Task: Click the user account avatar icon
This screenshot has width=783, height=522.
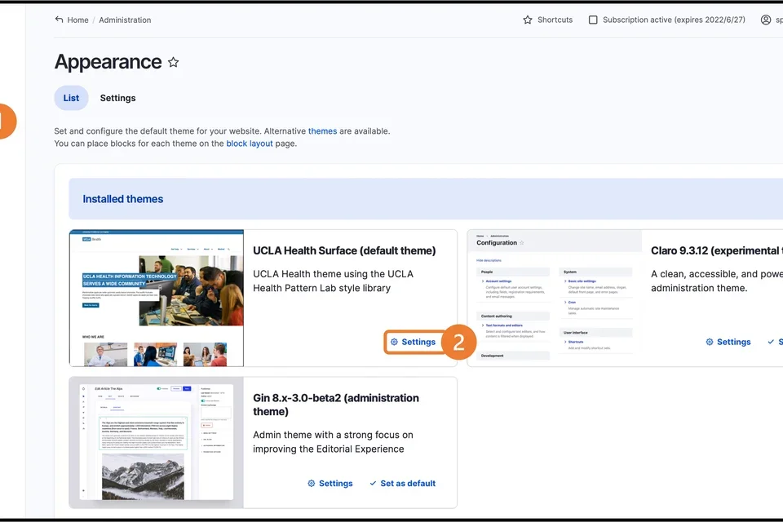Action: [766, 20]
